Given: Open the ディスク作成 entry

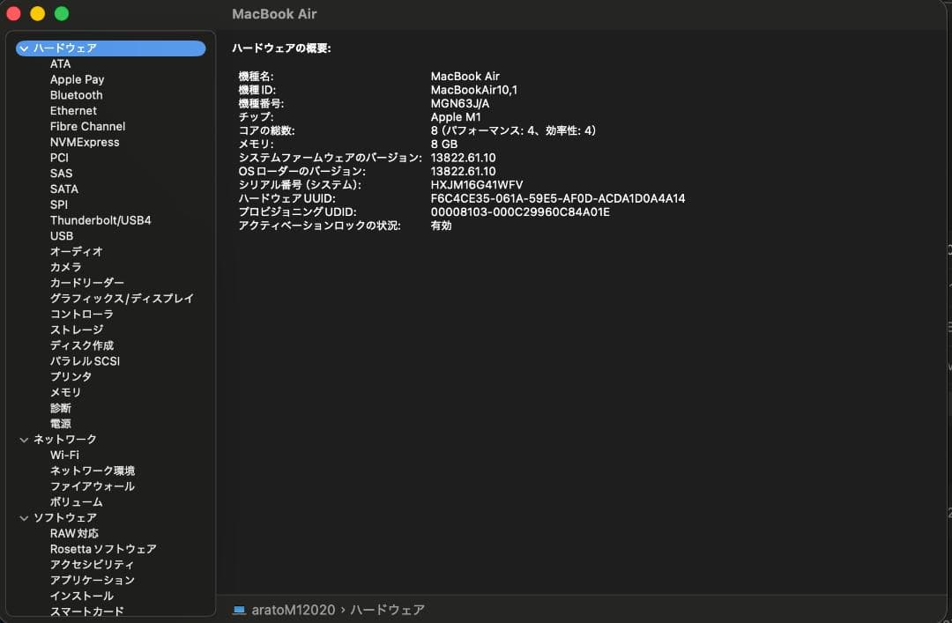Looking at the screenshot, I should [x=81, y=345].
